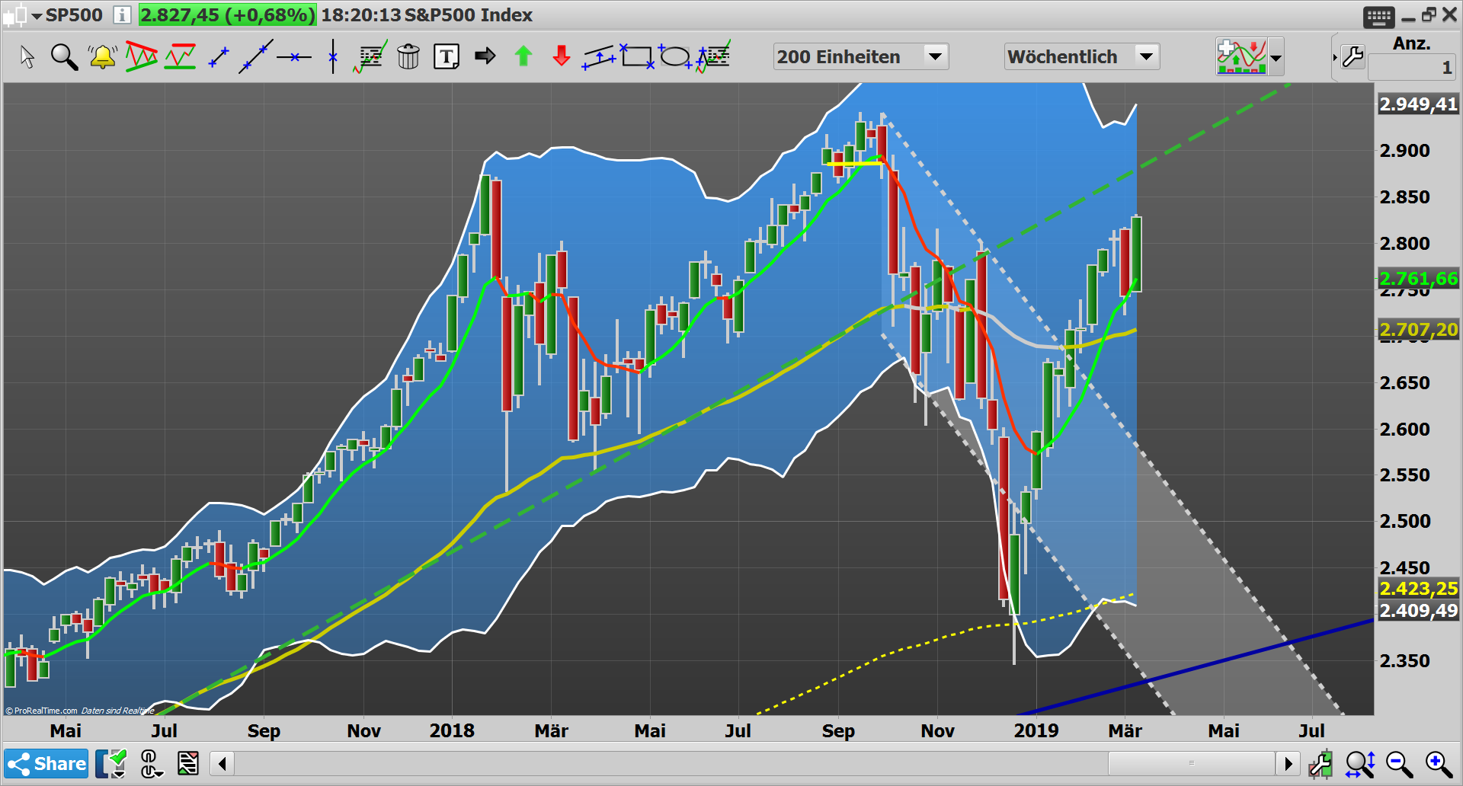Select the line segment drawing tool
The height and width of the screenshot is (786, 1463).
point(219,57)
